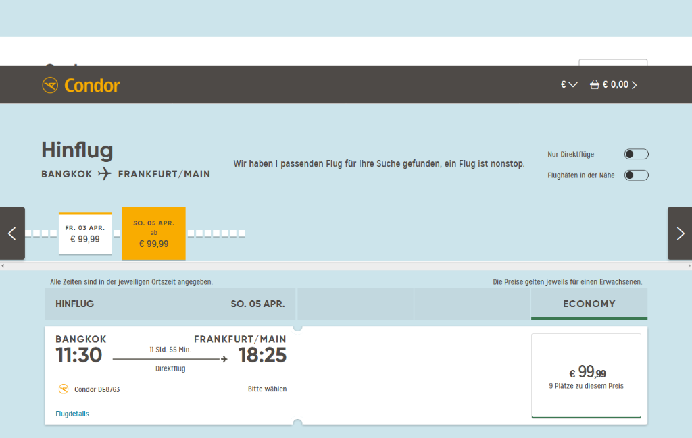Select the Fr. 03 Apr. date tab
The height and width of the screenshot is (438, 692).
(x=85, y=234)
